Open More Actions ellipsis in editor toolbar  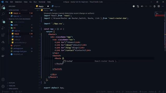(x=163, y=6)
